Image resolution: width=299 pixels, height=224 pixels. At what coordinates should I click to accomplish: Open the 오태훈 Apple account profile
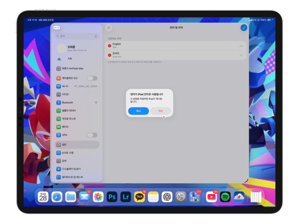pyautogui.click(x=77, y=48)
